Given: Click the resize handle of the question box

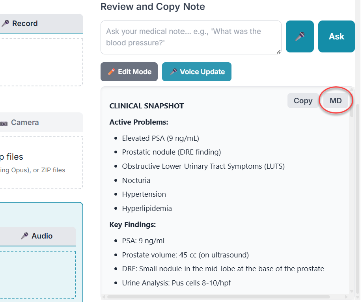Looking at the screenshot, I should tap(279, 52).
